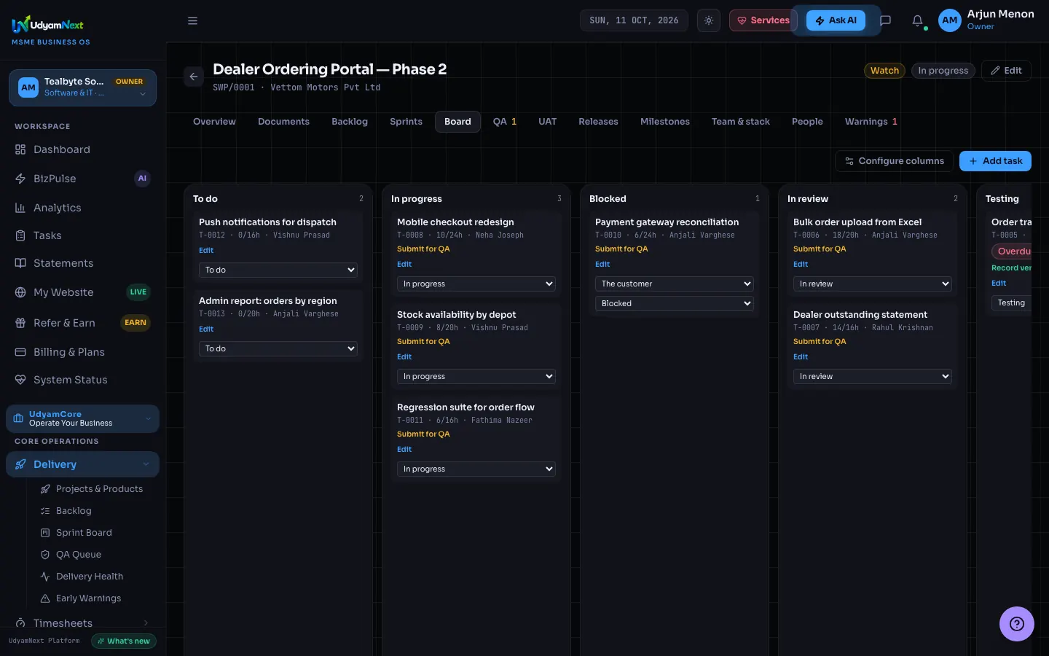This screenshot has width=1049, height=656.
Task: Open status dropdown for Mobile checkout redesign
Action: coord(476,284)
